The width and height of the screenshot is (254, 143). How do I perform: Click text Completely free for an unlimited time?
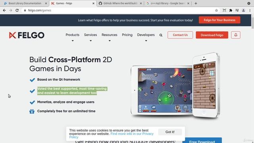click(66, 111)
